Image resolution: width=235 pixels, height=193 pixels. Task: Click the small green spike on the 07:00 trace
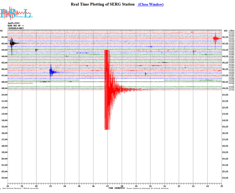(x=146, y=74)
